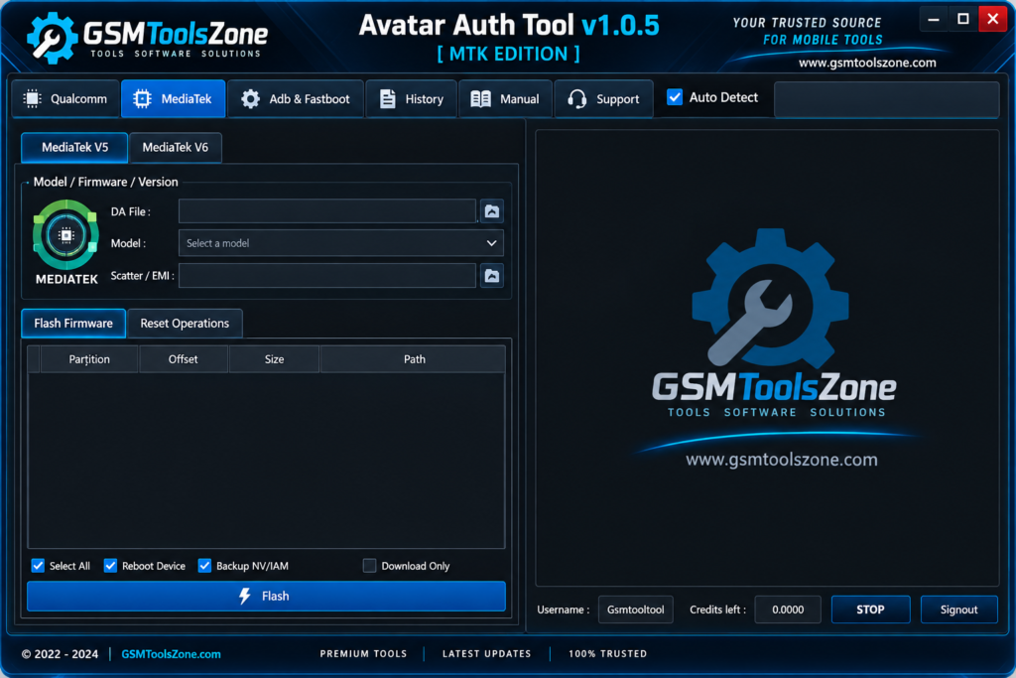Click the Offset column header
Screen dimensions: 1016x678
click(x=184, y=359)
